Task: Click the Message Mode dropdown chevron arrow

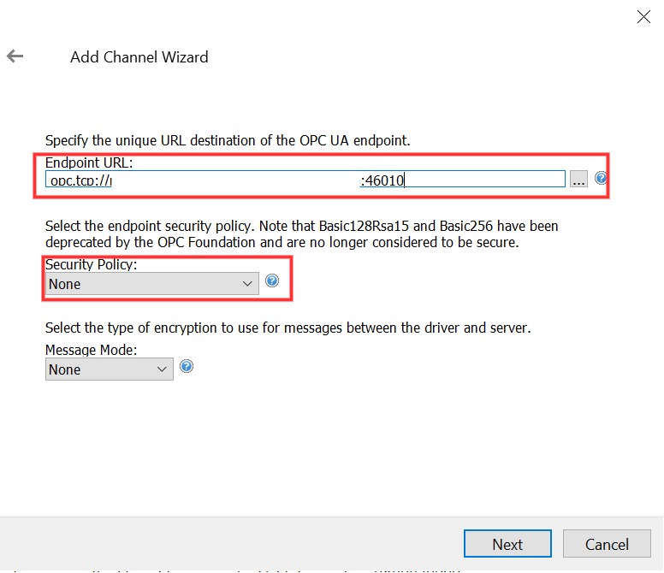Action: pyautogui.click(x=163, y=369)
